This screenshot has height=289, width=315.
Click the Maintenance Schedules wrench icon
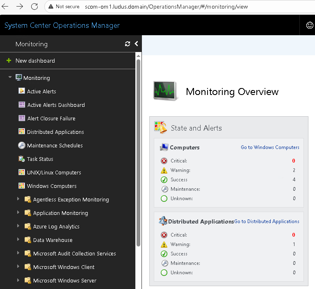(22, 145)
